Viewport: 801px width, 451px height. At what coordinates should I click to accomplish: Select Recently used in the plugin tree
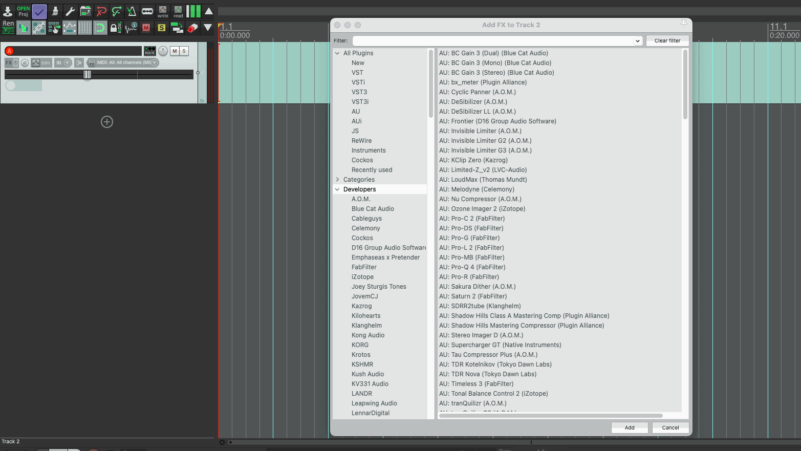coord(372,170)
